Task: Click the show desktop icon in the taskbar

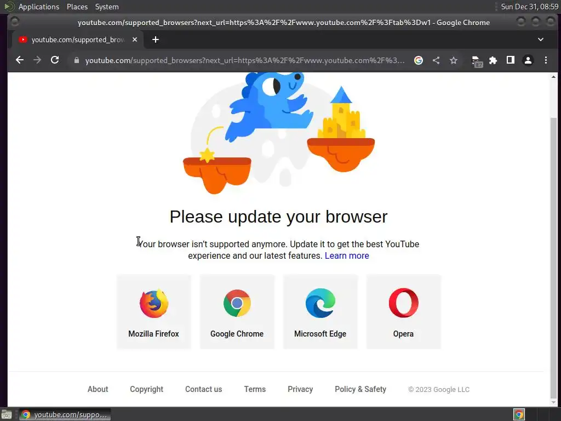Action: coord(7,414)
